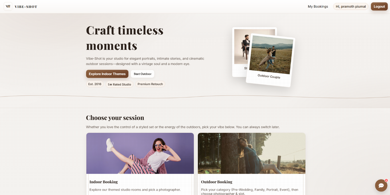This screenshot has height=195, width=390.
Task: Log out with the Logout button
Action: tap(379, 7)
